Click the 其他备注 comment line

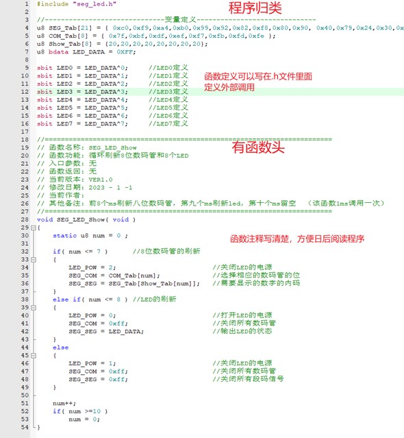[x=211, y=204]
